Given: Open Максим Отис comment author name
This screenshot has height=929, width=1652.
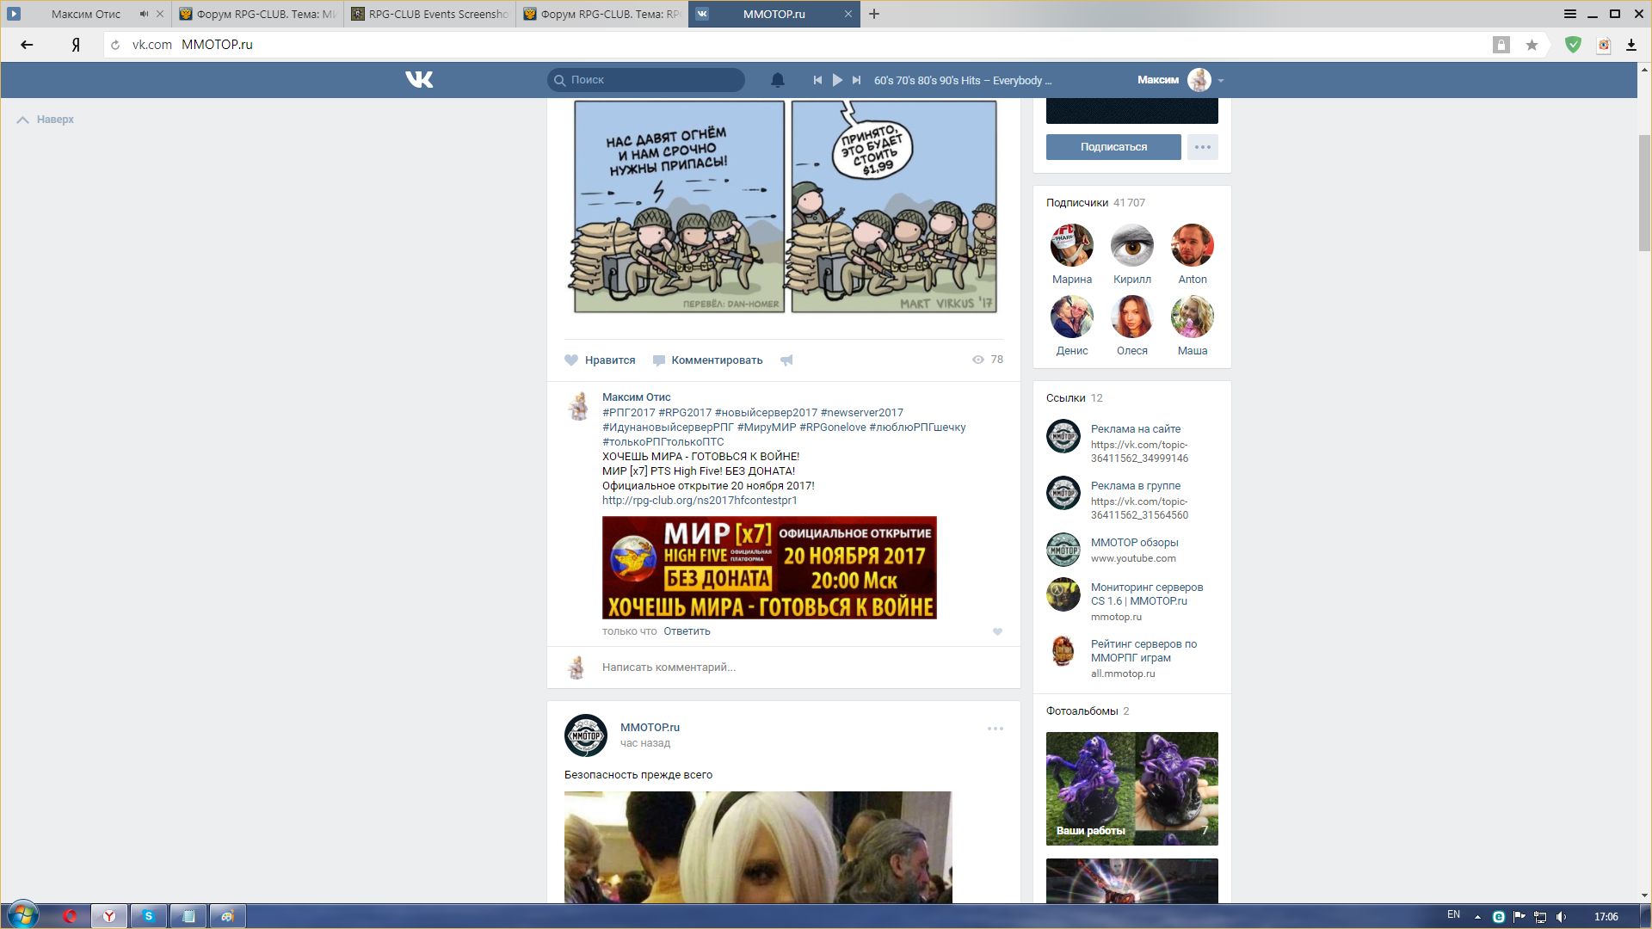Looking at the screenshot, I should (x=636, y=397).
